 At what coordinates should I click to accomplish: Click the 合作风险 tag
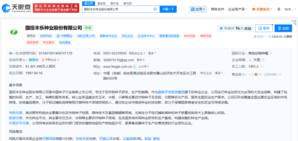[189, 36]
